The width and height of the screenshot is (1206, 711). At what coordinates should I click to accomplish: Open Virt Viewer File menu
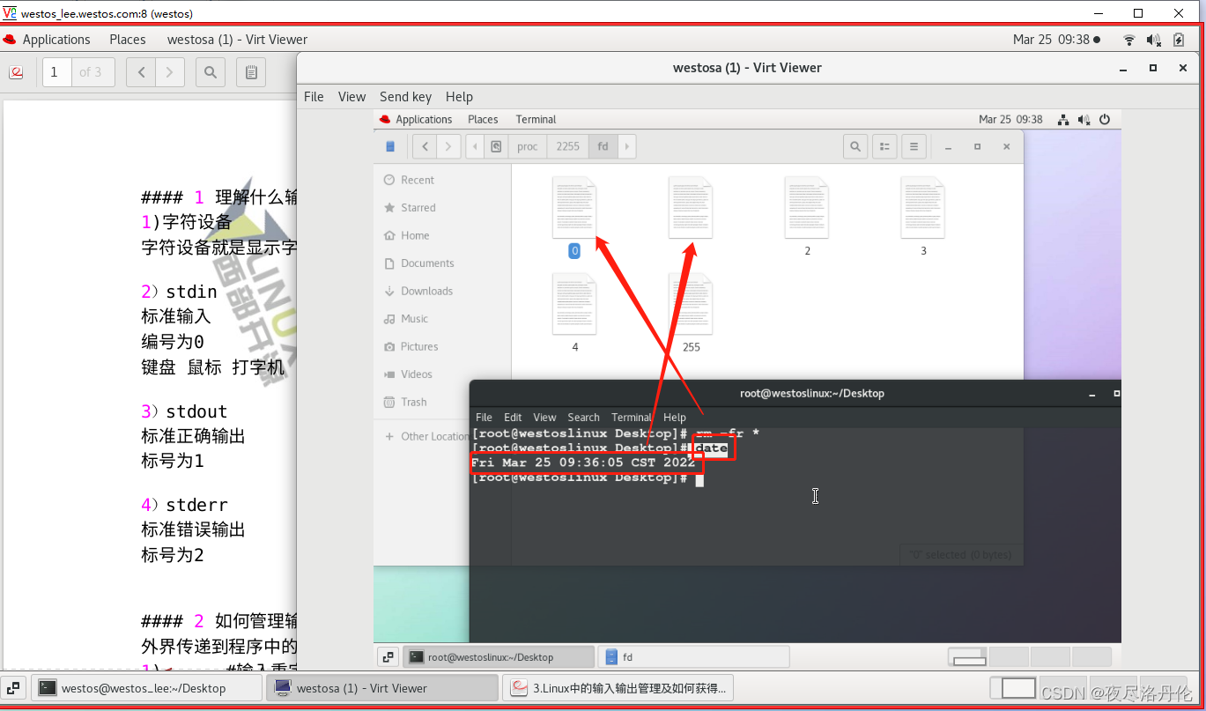(x=314, y=97)
